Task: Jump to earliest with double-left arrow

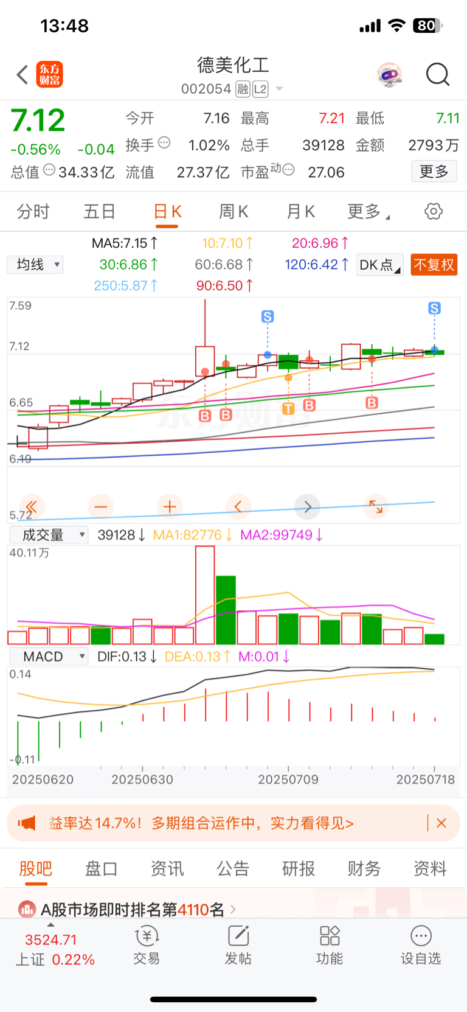Action: click(x=32, y=506)
